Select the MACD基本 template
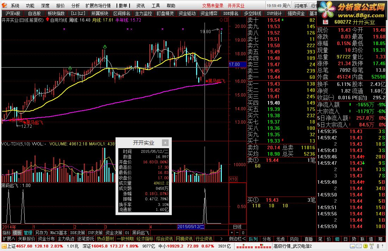This screenshot has width=388, height=251. tap(59, 233)
